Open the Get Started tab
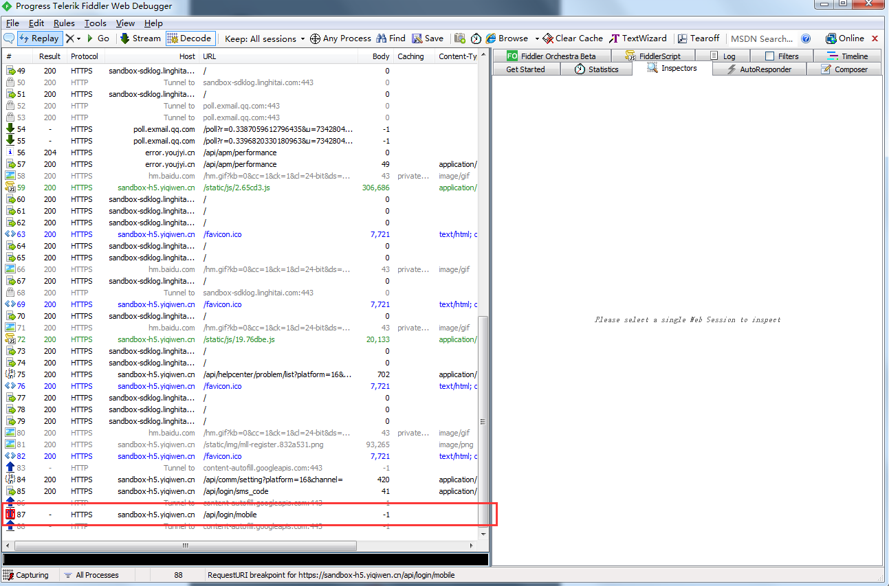The height and width of the screenshot is (586, 889). click(x=526, y=69)
